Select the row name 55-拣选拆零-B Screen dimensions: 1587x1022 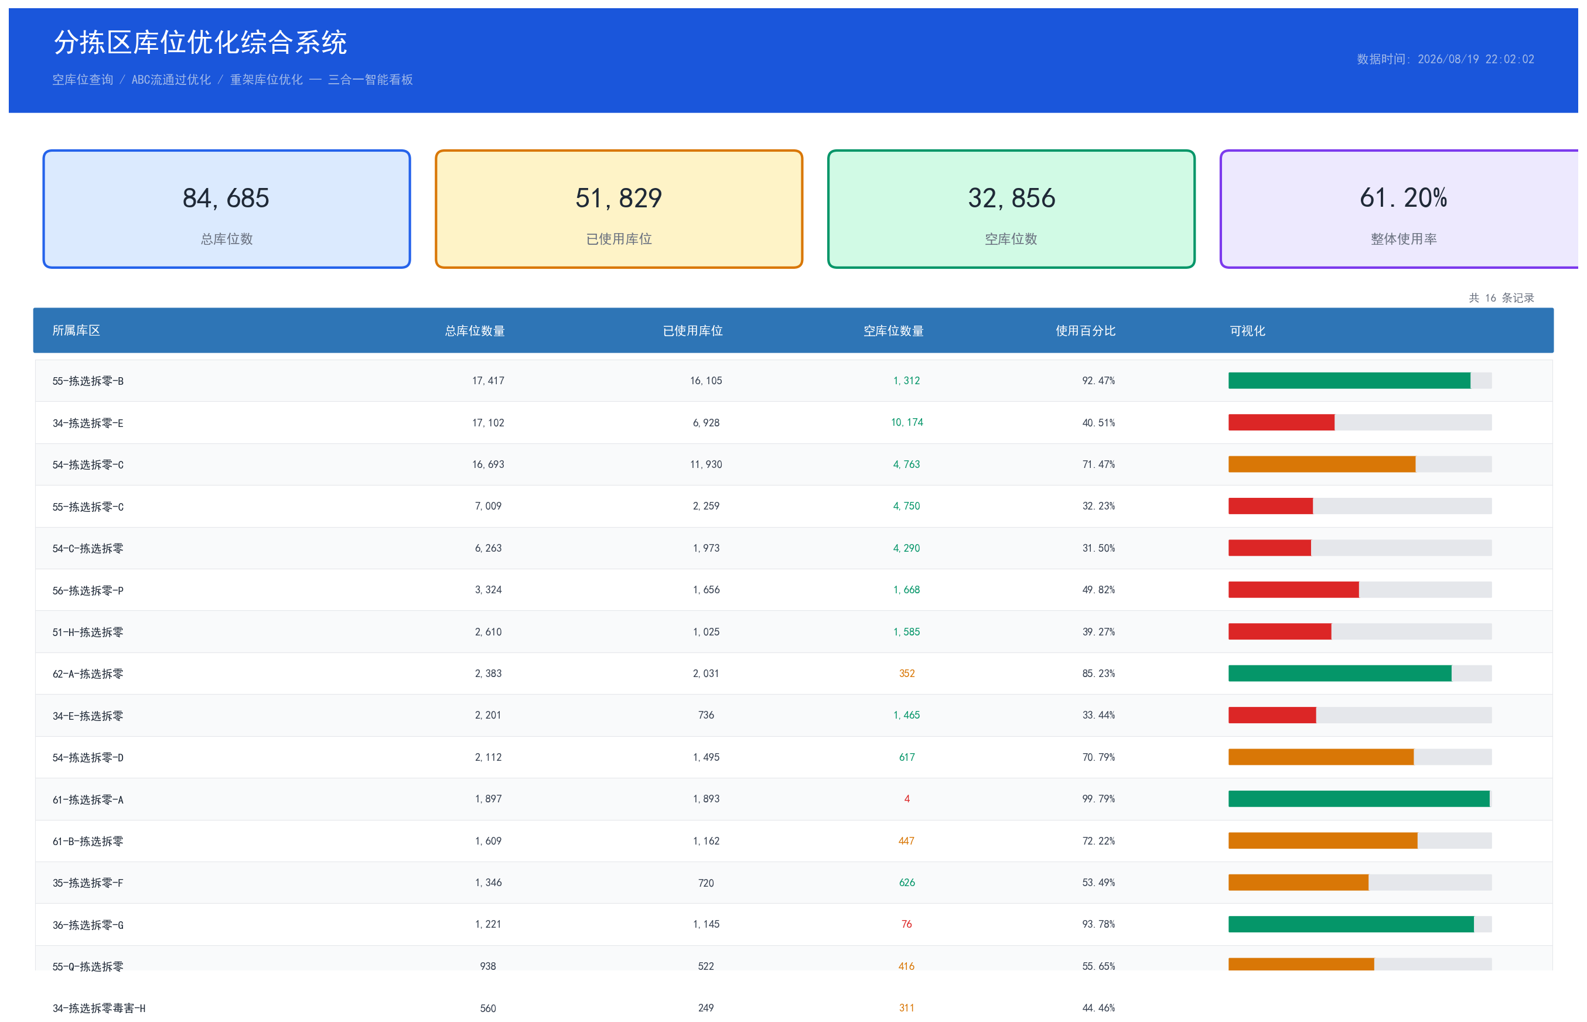coord(88,381)
